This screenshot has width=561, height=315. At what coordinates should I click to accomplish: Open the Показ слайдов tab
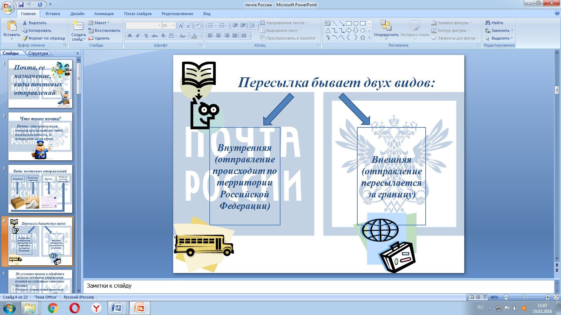click(x=138, y=14)
